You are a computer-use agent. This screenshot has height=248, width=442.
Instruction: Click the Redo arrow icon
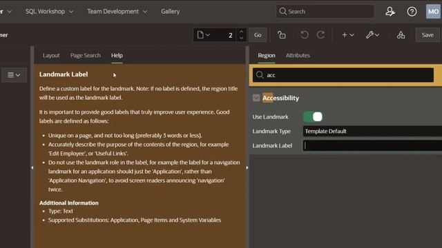point(320,35)
